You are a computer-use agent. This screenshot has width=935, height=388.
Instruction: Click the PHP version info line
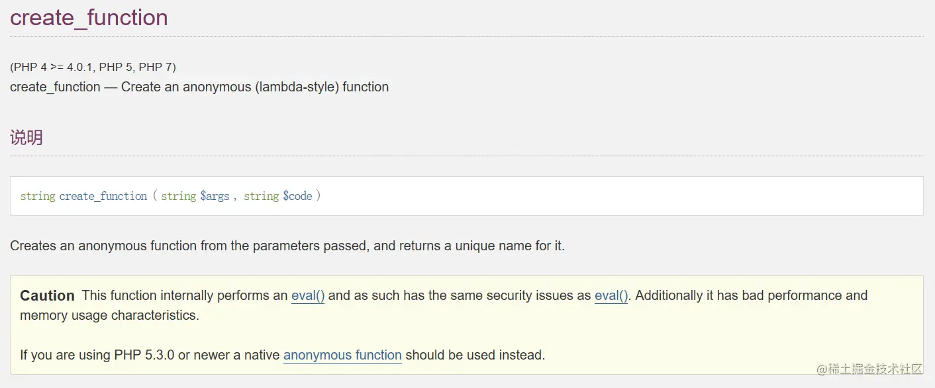pyautogui.click(x=93, y=67)
